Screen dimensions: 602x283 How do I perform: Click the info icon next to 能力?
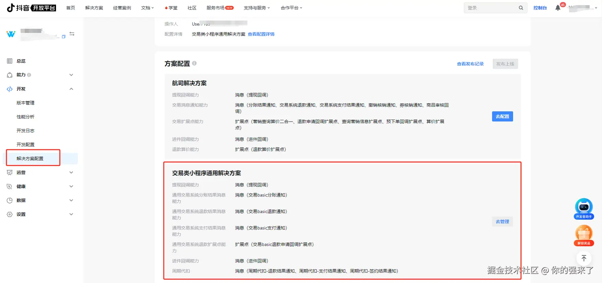click(29, 75)
